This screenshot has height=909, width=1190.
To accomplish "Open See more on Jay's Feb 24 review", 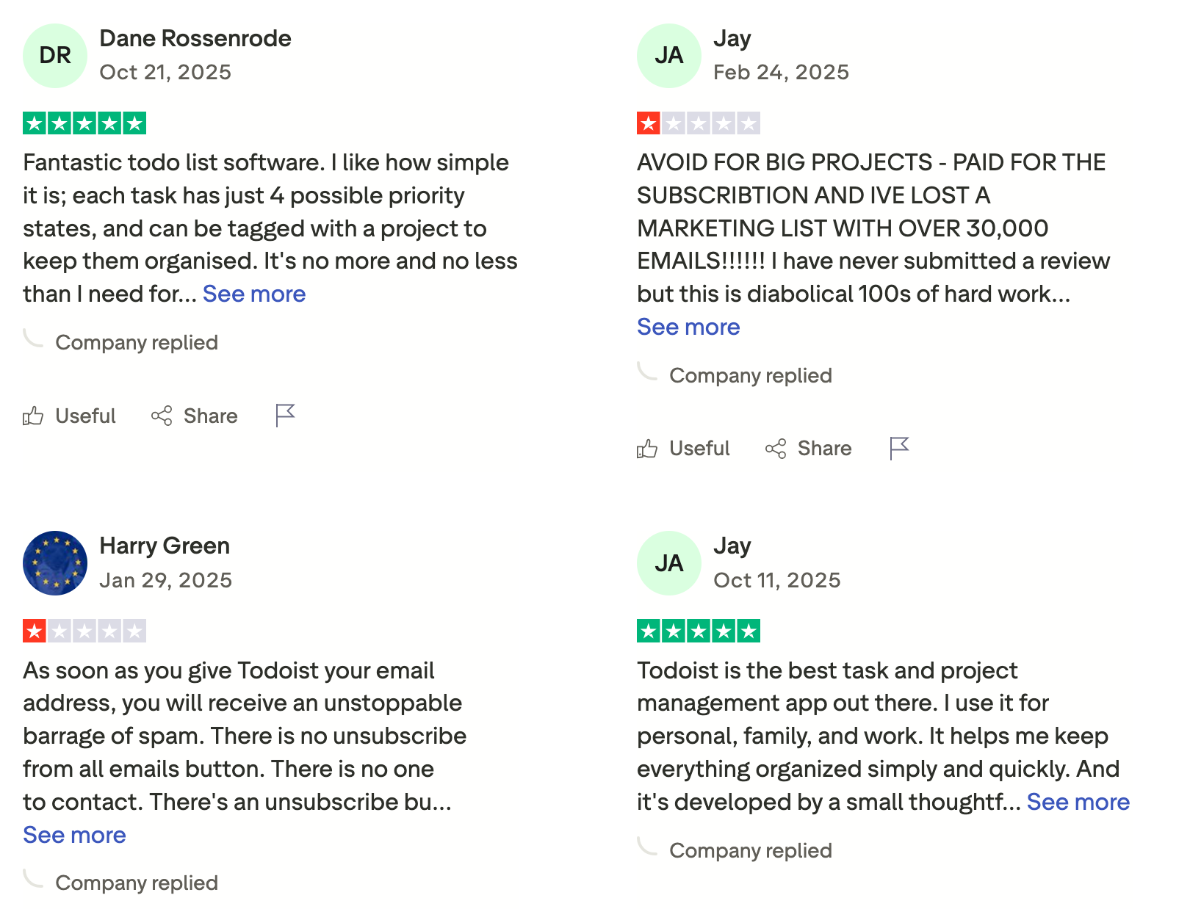I will point(688,327).
